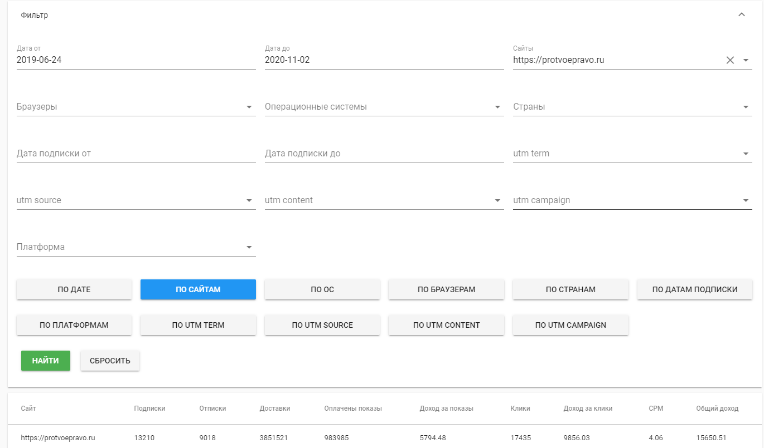The image size is (764, 448).
Task: Expand the utm campaign dropdown
Action: coord(746,200)
